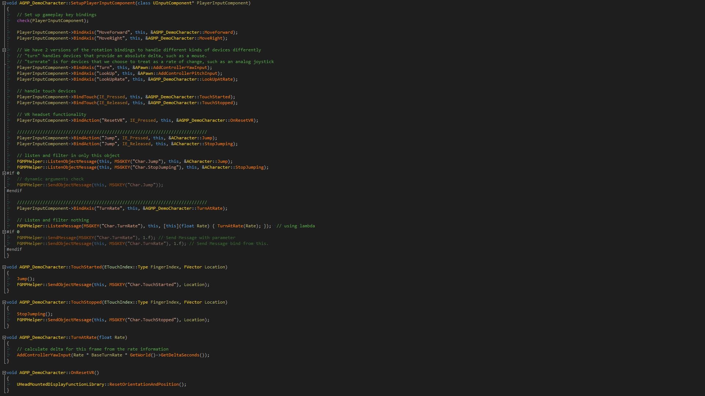This screenshot has width=705, height=396.
Task: Collapse the first "#if 0" block
Action: tap(4, 173)
